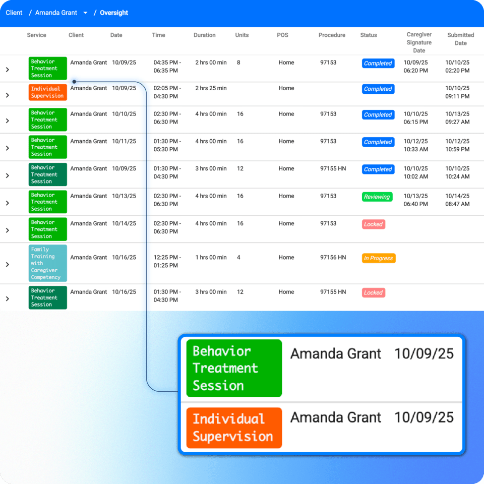Select the Family Training with Caregiver Competency badge
Screen dimensions: 484x484
point(47,263)
